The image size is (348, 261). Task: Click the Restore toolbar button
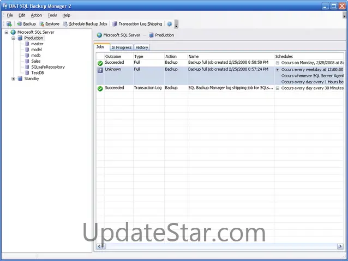49,24
